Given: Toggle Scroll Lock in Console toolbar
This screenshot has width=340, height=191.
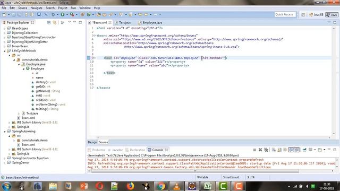Looking at the screenshot, I should [x=279, y=150].
